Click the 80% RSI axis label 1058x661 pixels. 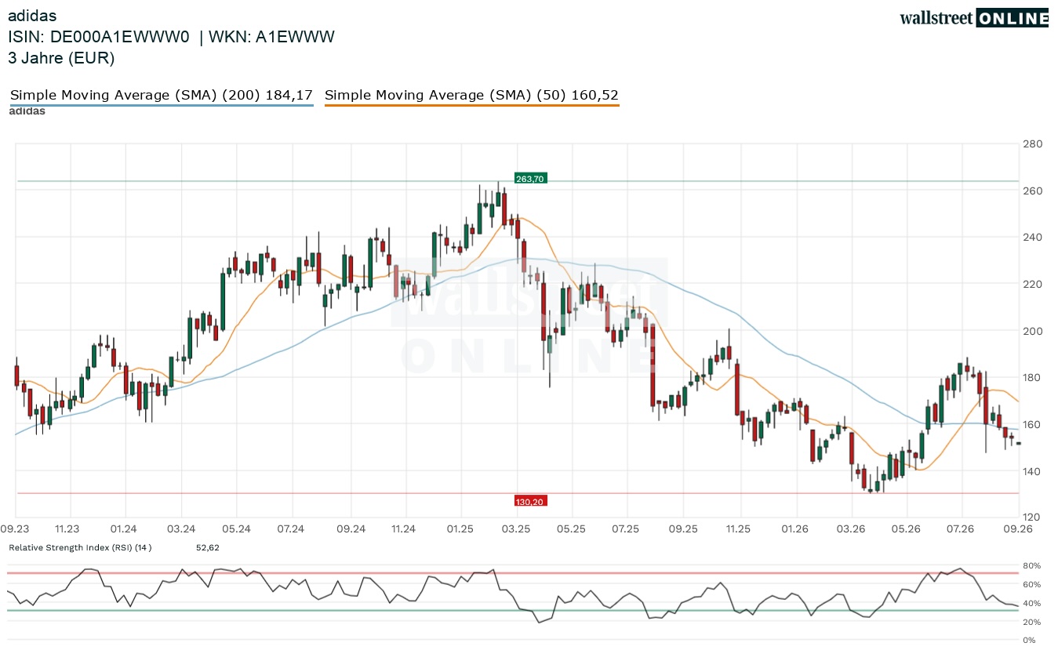(x=1031, y=566)
